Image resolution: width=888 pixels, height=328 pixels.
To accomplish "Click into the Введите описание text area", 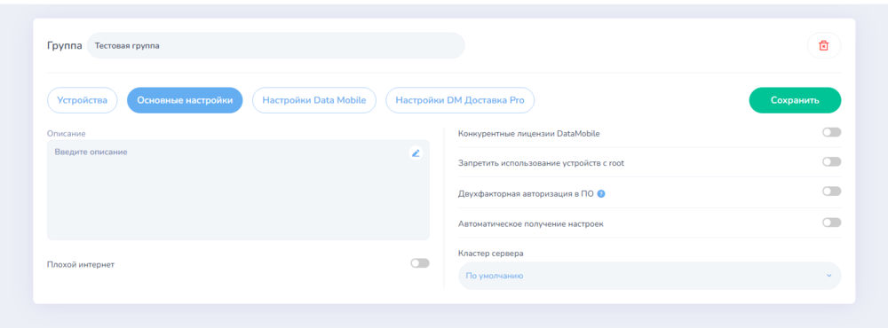I will tap(238, 190).
